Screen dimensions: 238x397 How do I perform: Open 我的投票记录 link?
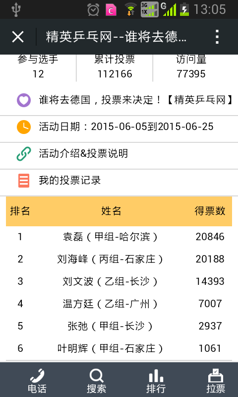click(70, 181)
